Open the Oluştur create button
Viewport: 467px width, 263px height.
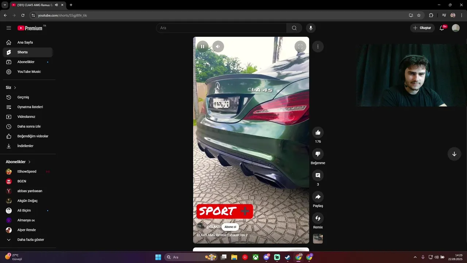click(422, 28)
